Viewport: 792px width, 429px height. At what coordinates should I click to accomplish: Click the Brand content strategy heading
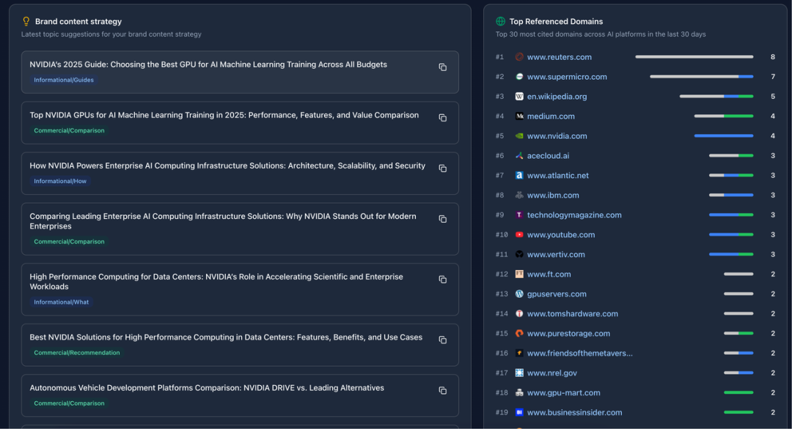tap(78, 21)
